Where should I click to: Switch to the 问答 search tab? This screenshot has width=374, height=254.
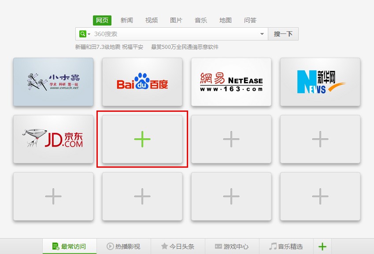tap(250, 20)
